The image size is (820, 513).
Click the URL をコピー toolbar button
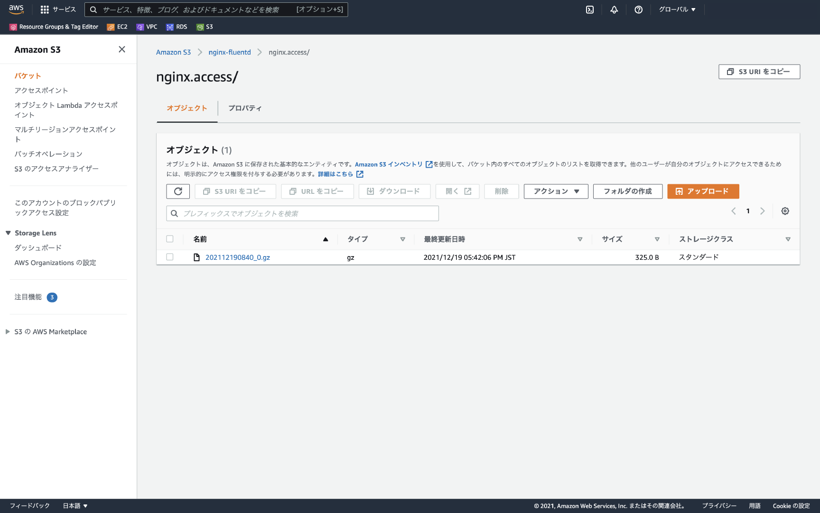(317, 191)
